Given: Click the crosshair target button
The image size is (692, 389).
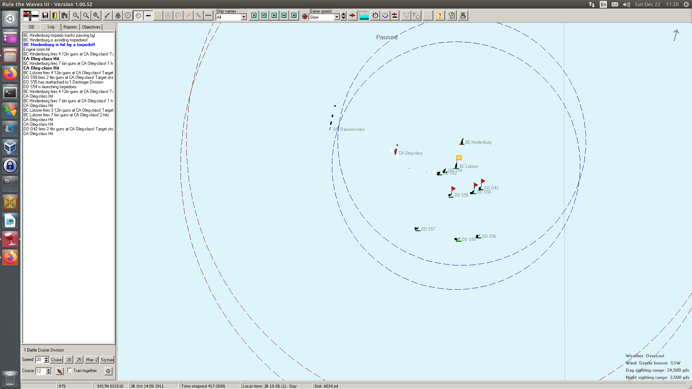Looking at the screenshot, I should point(108,371).
